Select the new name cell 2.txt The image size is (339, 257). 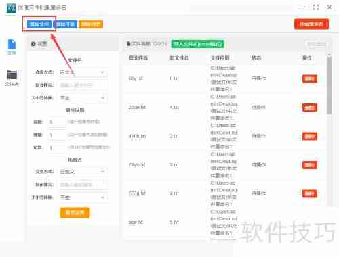pyautogui.click(x=174, y=136)
